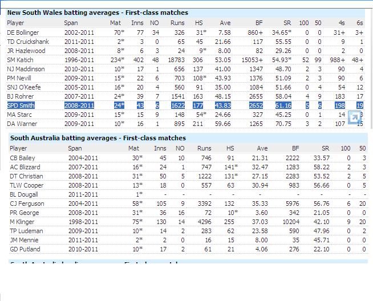Click Katich's span '1996-2011'
This screenshot has width=373, height=301.
tap(79, 60)
